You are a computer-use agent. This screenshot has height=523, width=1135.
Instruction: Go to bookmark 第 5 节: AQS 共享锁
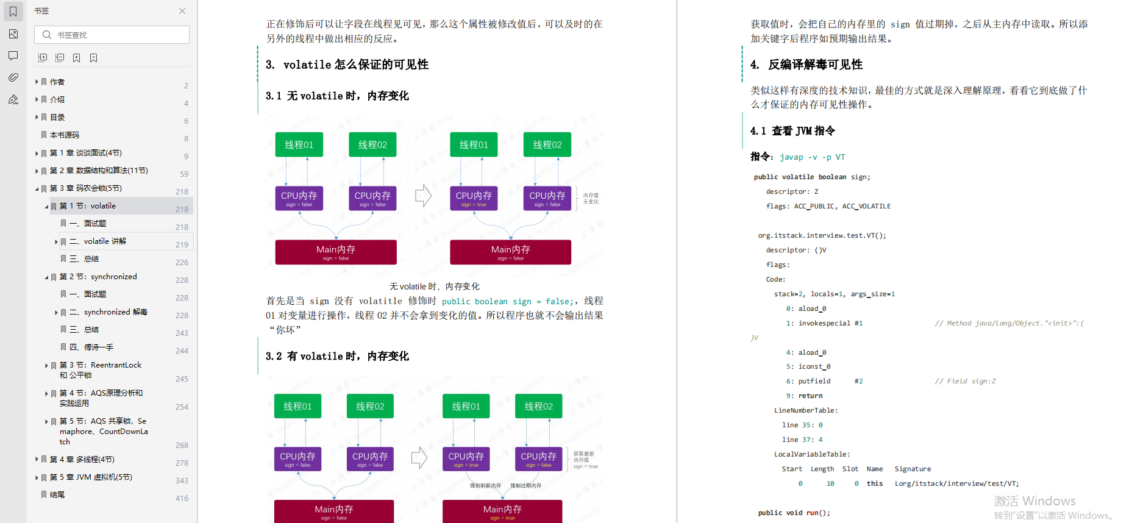103,431
